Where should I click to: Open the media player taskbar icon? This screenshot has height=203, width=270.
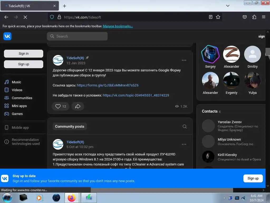tap(39, 198)
